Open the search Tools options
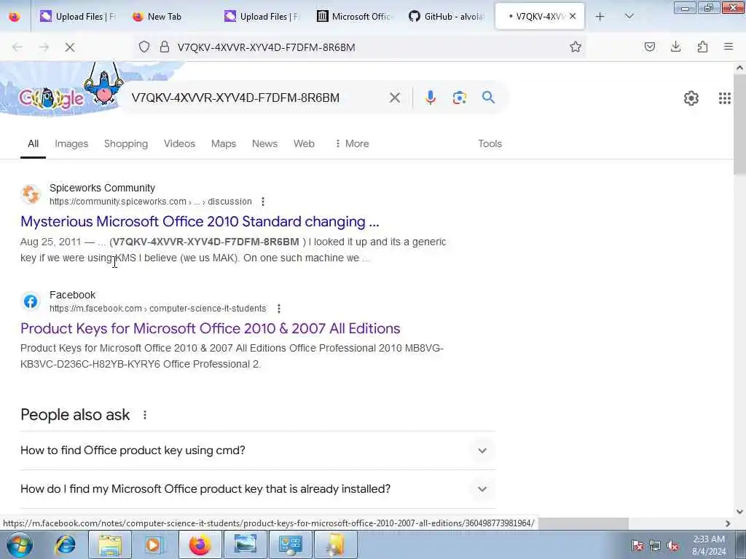 click(490, 143)
